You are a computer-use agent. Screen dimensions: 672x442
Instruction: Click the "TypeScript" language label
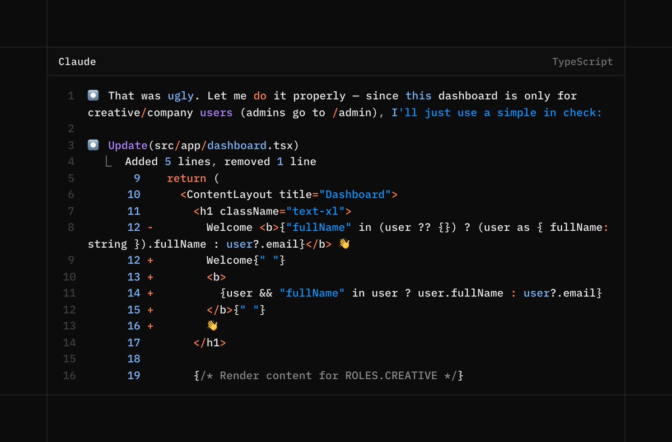pos(582,62)
